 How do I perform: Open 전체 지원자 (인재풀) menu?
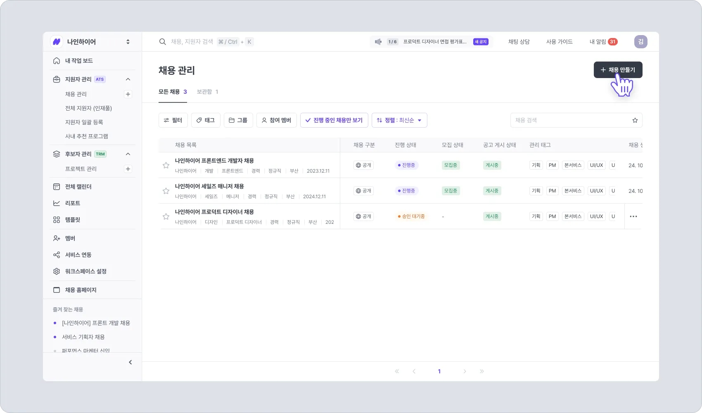(88, 108)
